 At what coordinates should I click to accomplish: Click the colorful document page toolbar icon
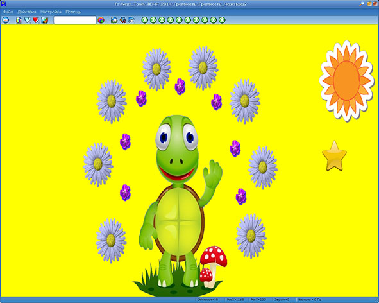tap(19, 20)
